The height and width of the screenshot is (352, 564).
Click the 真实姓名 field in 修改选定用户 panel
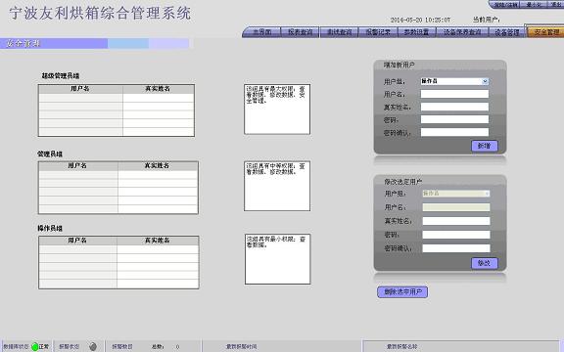(456, 221)
